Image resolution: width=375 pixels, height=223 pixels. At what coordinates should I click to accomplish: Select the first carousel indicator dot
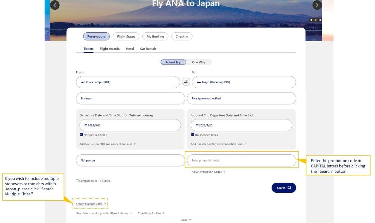click(x=311, y=20)
